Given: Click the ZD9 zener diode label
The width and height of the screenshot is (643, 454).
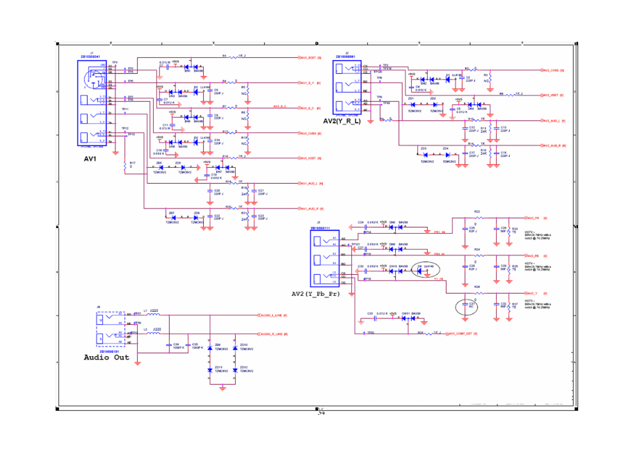Looking at the screenshot, I should point(218,345).
